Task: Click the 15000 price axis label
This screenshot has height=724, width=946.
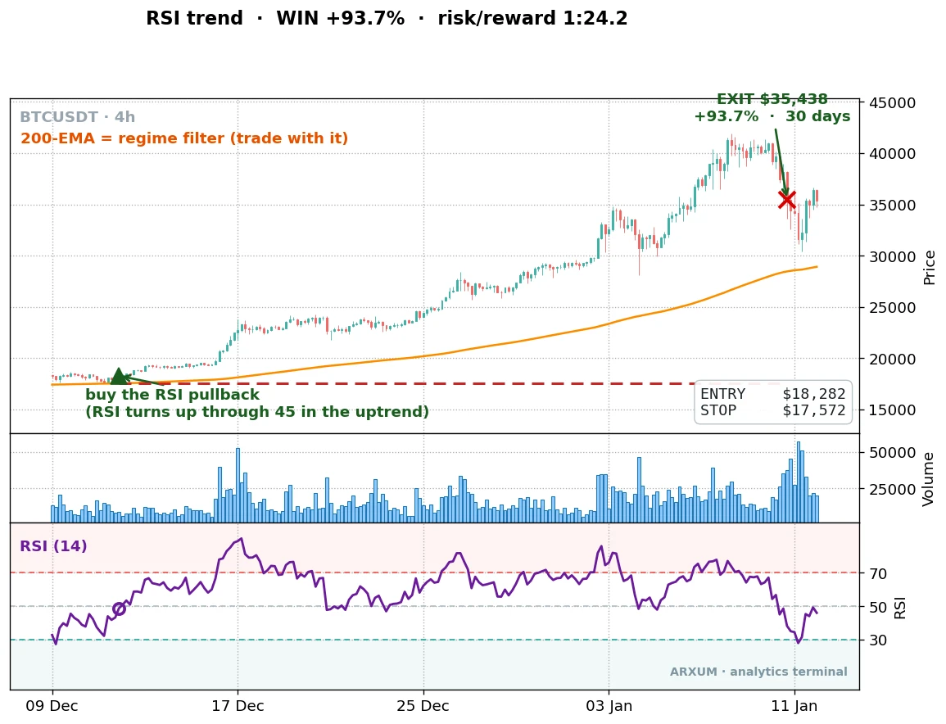Action: (x=892, y=410)
